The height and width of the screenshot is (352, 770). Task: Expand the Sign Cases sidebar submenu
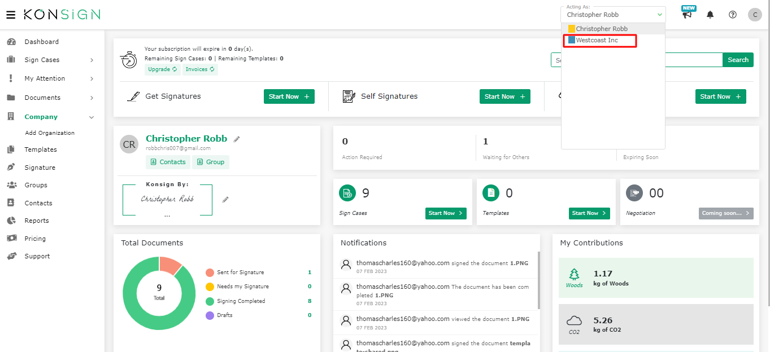pos(92,60)
